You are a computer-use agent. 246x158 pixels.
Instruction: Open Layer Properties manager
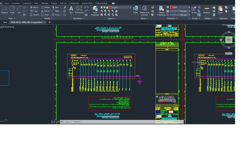click(95, 11)
